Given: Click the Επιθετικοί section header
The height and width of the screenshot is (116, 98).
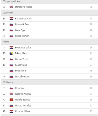Looking at the screenshot, I should [50, 82].
